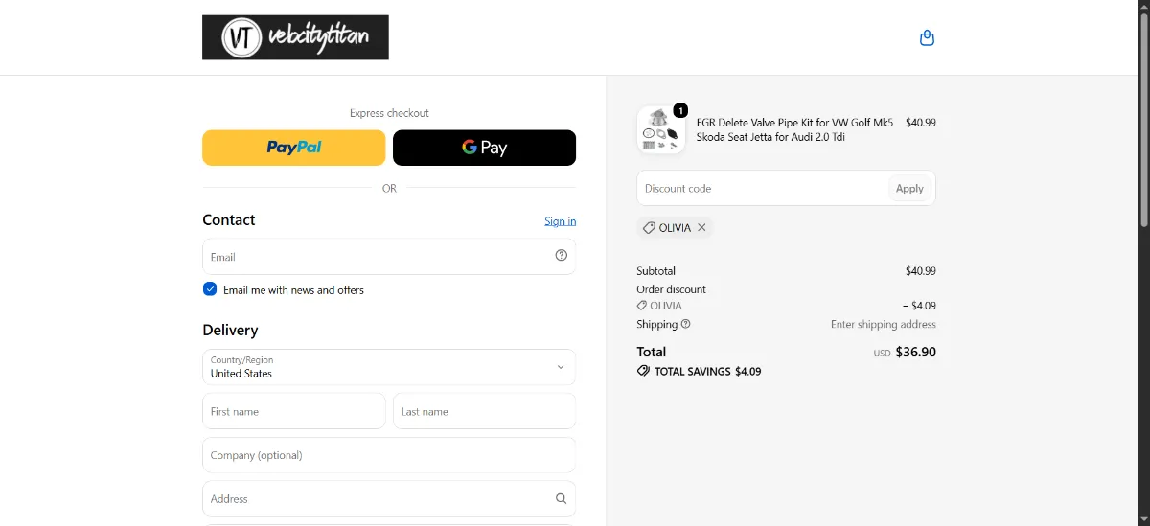Click the shipping info question mark icon

click(686, 324)
